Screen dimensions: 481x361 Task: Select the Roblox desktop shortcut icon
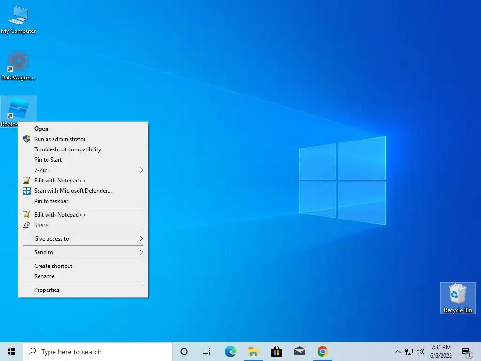click(x=18, y=111)
